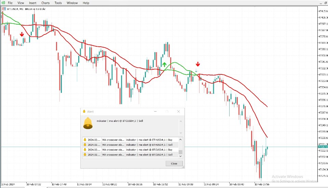Close Alert dialog with the X button
Screen dimensions: 328x188
pos(178,111)
